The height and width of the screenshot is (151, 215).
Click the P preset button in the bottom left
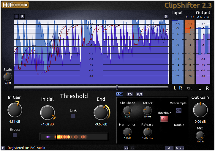[x=3, y=148]
